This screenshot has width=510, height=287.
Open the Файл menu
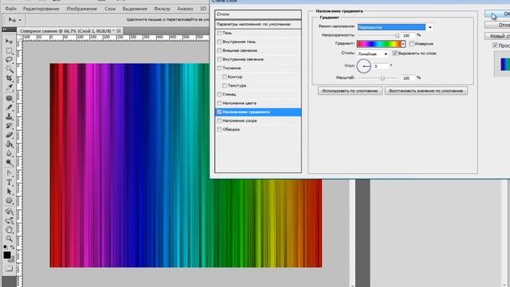[x=10, y=9]
